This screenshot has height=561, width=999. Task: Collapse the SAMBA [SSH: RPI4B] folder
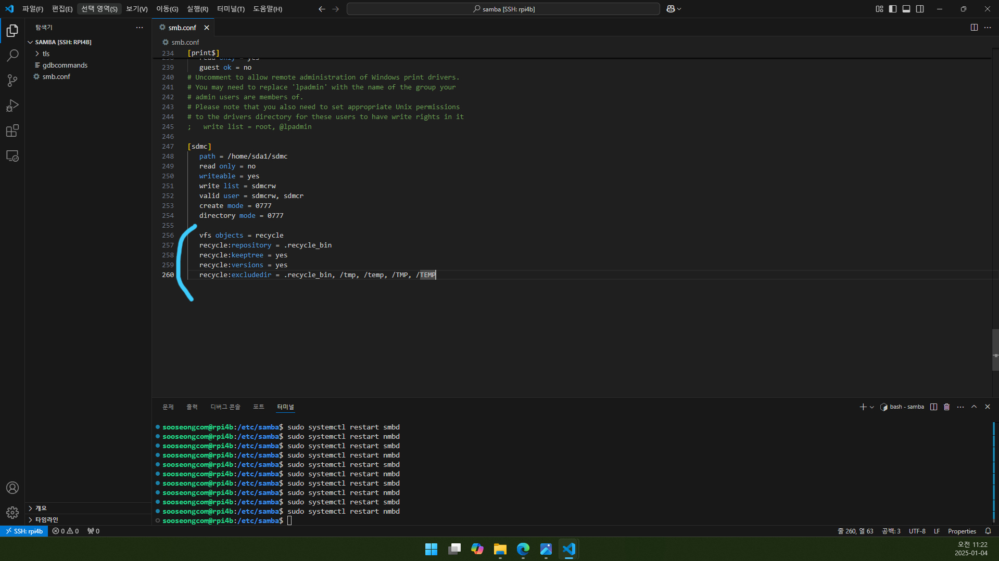88,42
